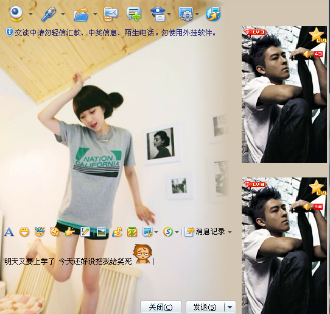Expand the voice call dropdown arrow
This screenshot has width=330, height=314.
click(x=63, y=14)
